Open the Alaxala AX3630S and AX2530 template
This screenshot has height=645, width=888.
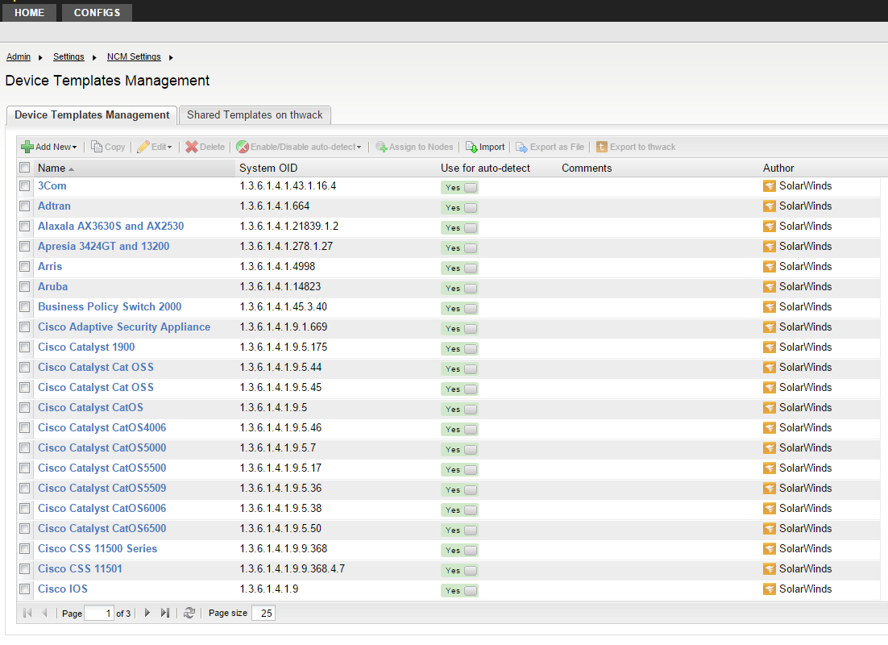pyautogui.click(x=111, y=226)
